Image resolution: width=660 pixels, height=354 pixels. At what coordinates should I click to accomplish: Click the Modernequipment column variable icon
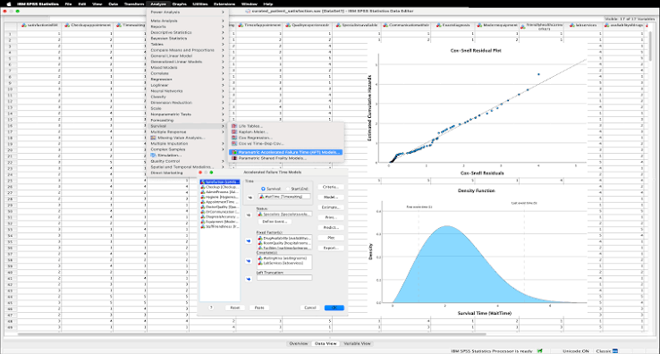pos(479,25)
